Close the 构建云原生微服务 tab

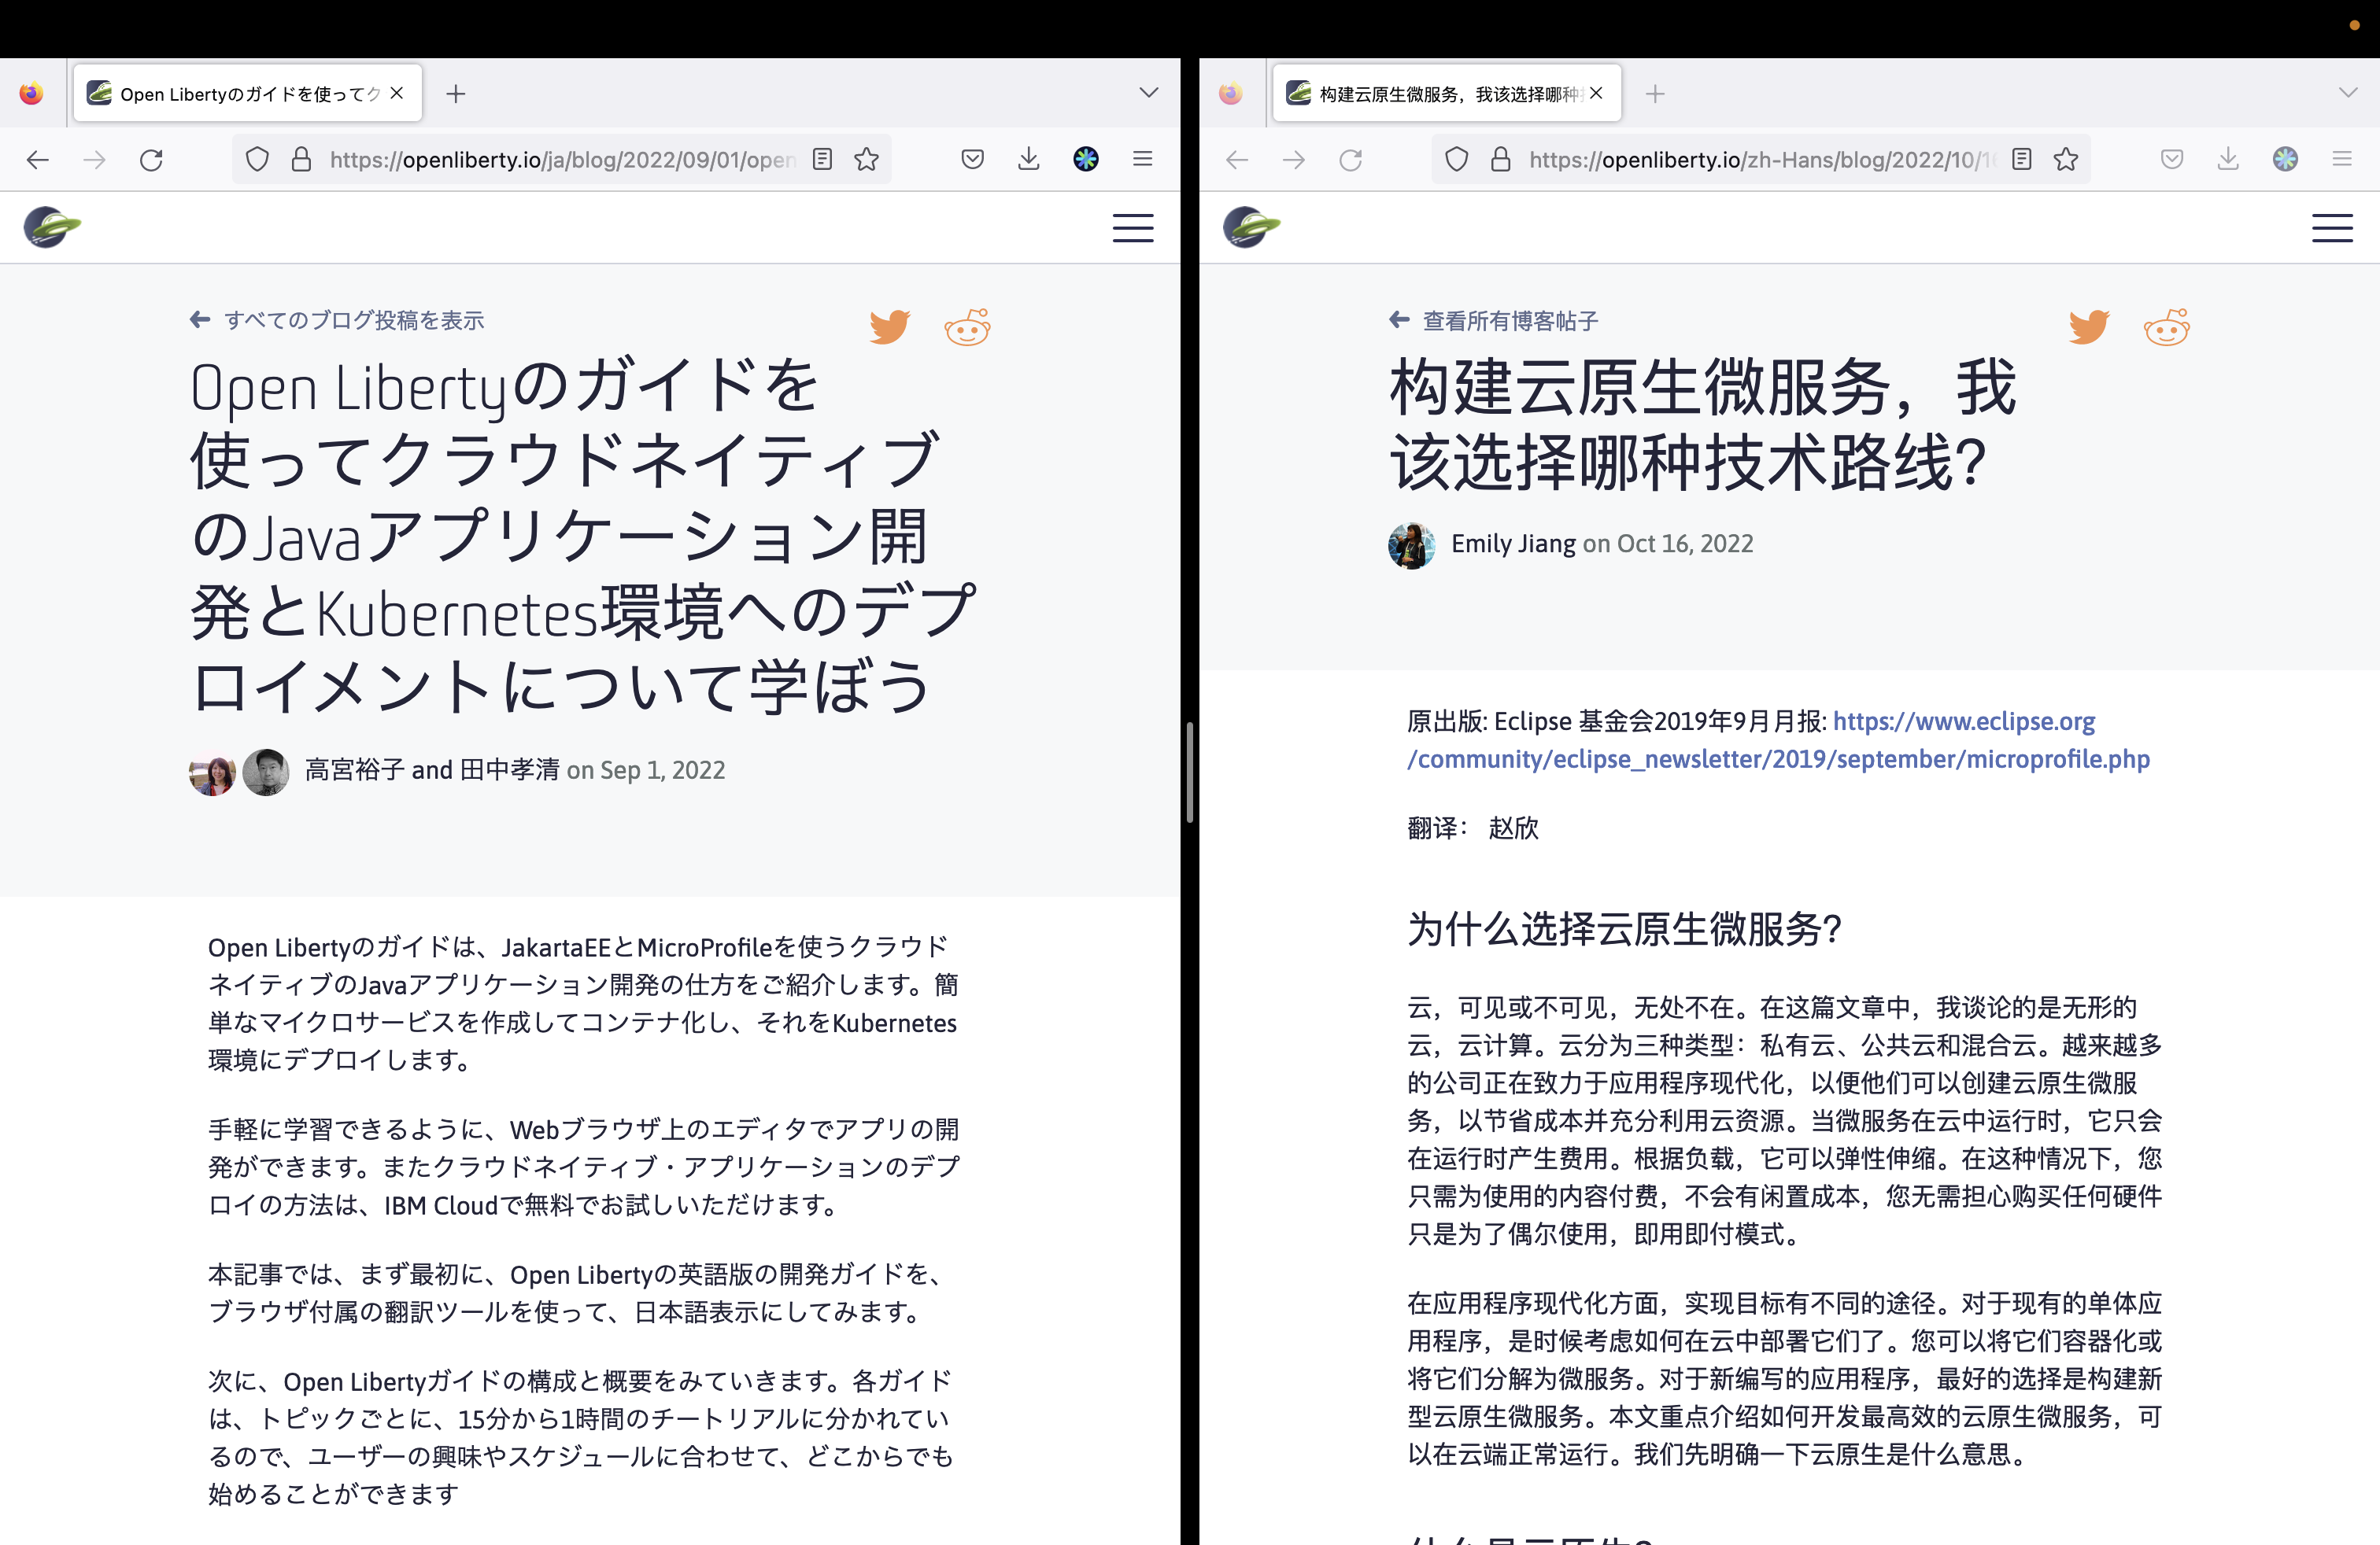click(x=1596, y=93)
